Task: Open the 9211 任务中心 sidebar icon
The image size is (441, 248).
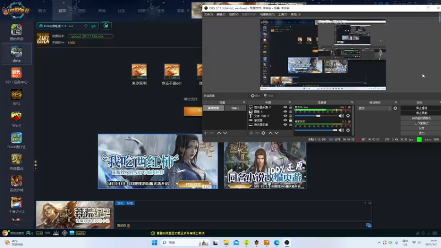Action: (17, 76)
